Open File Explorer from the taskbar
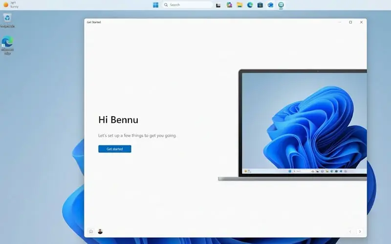This screenshot has width=391, height=244. pyautogui.click(x=239, y=5)
